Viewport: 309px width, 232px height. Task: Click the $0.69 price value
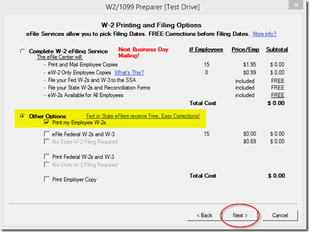[x=250, y=141]
